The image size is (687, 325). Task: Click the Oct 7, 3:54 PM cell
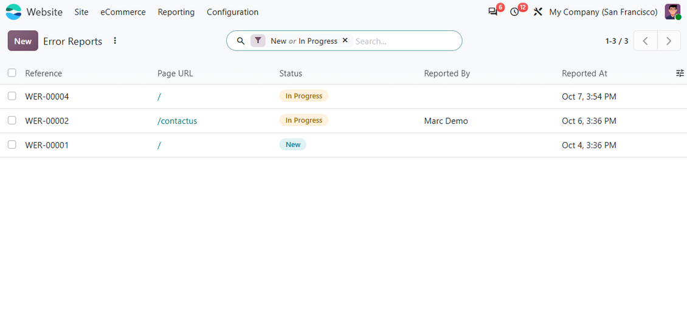tap(589, 97)
